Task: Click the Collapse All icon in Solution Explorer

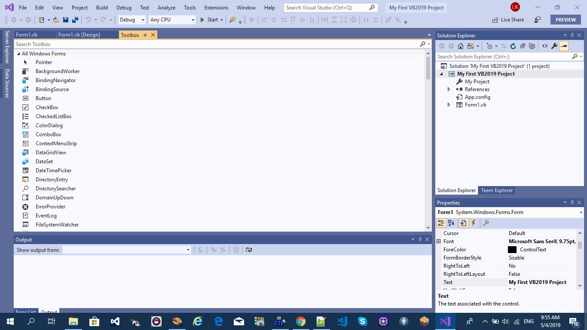Action: [x=523, y=46]
